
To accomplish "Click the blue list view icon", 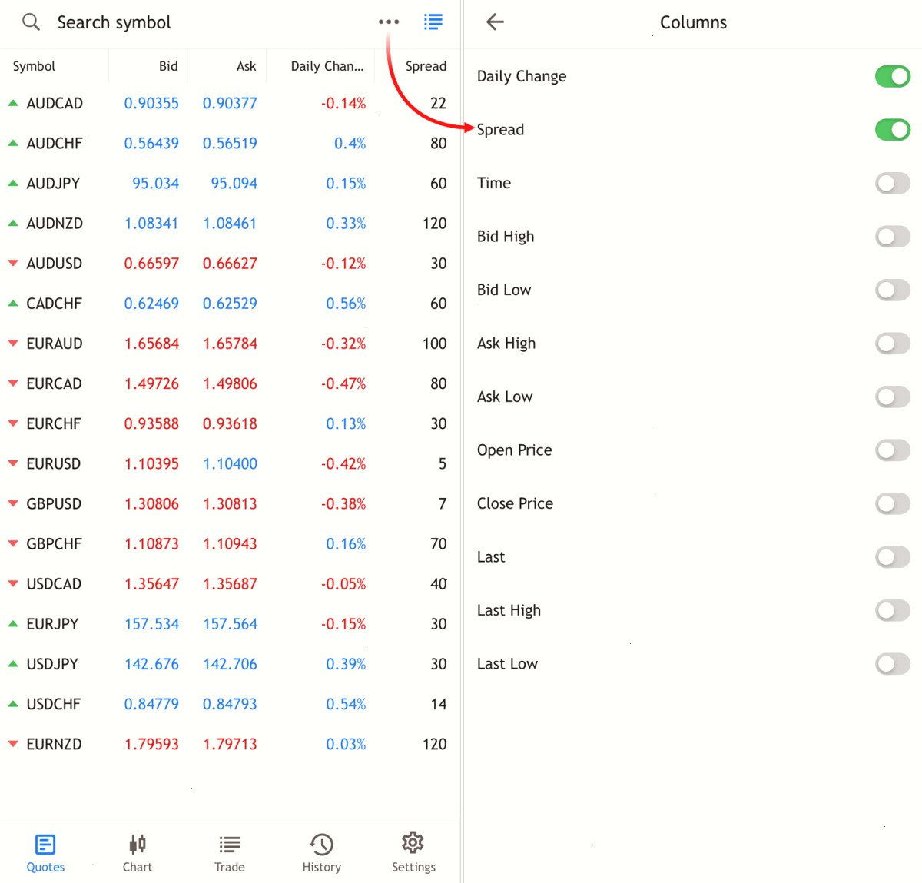I will pos(433,22).
